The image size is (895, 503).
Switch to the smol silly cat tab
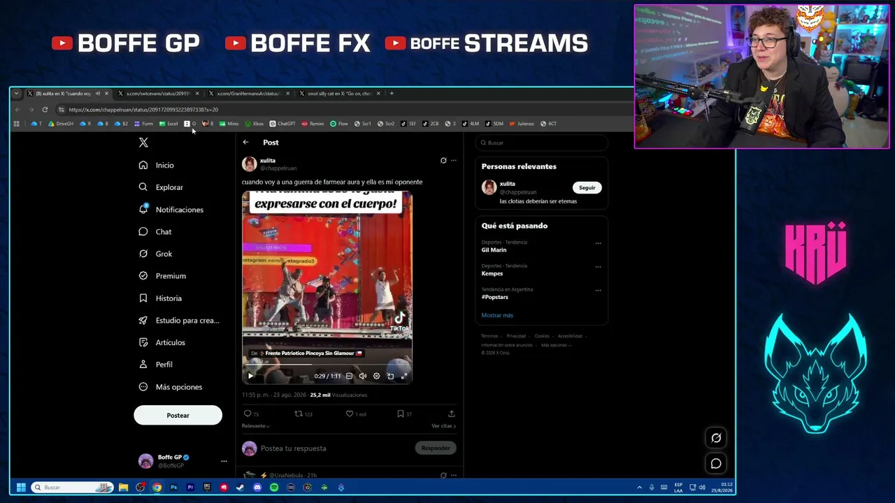340,94
